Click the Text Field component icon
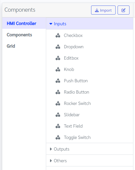135x170 pixels. (58, 126)
